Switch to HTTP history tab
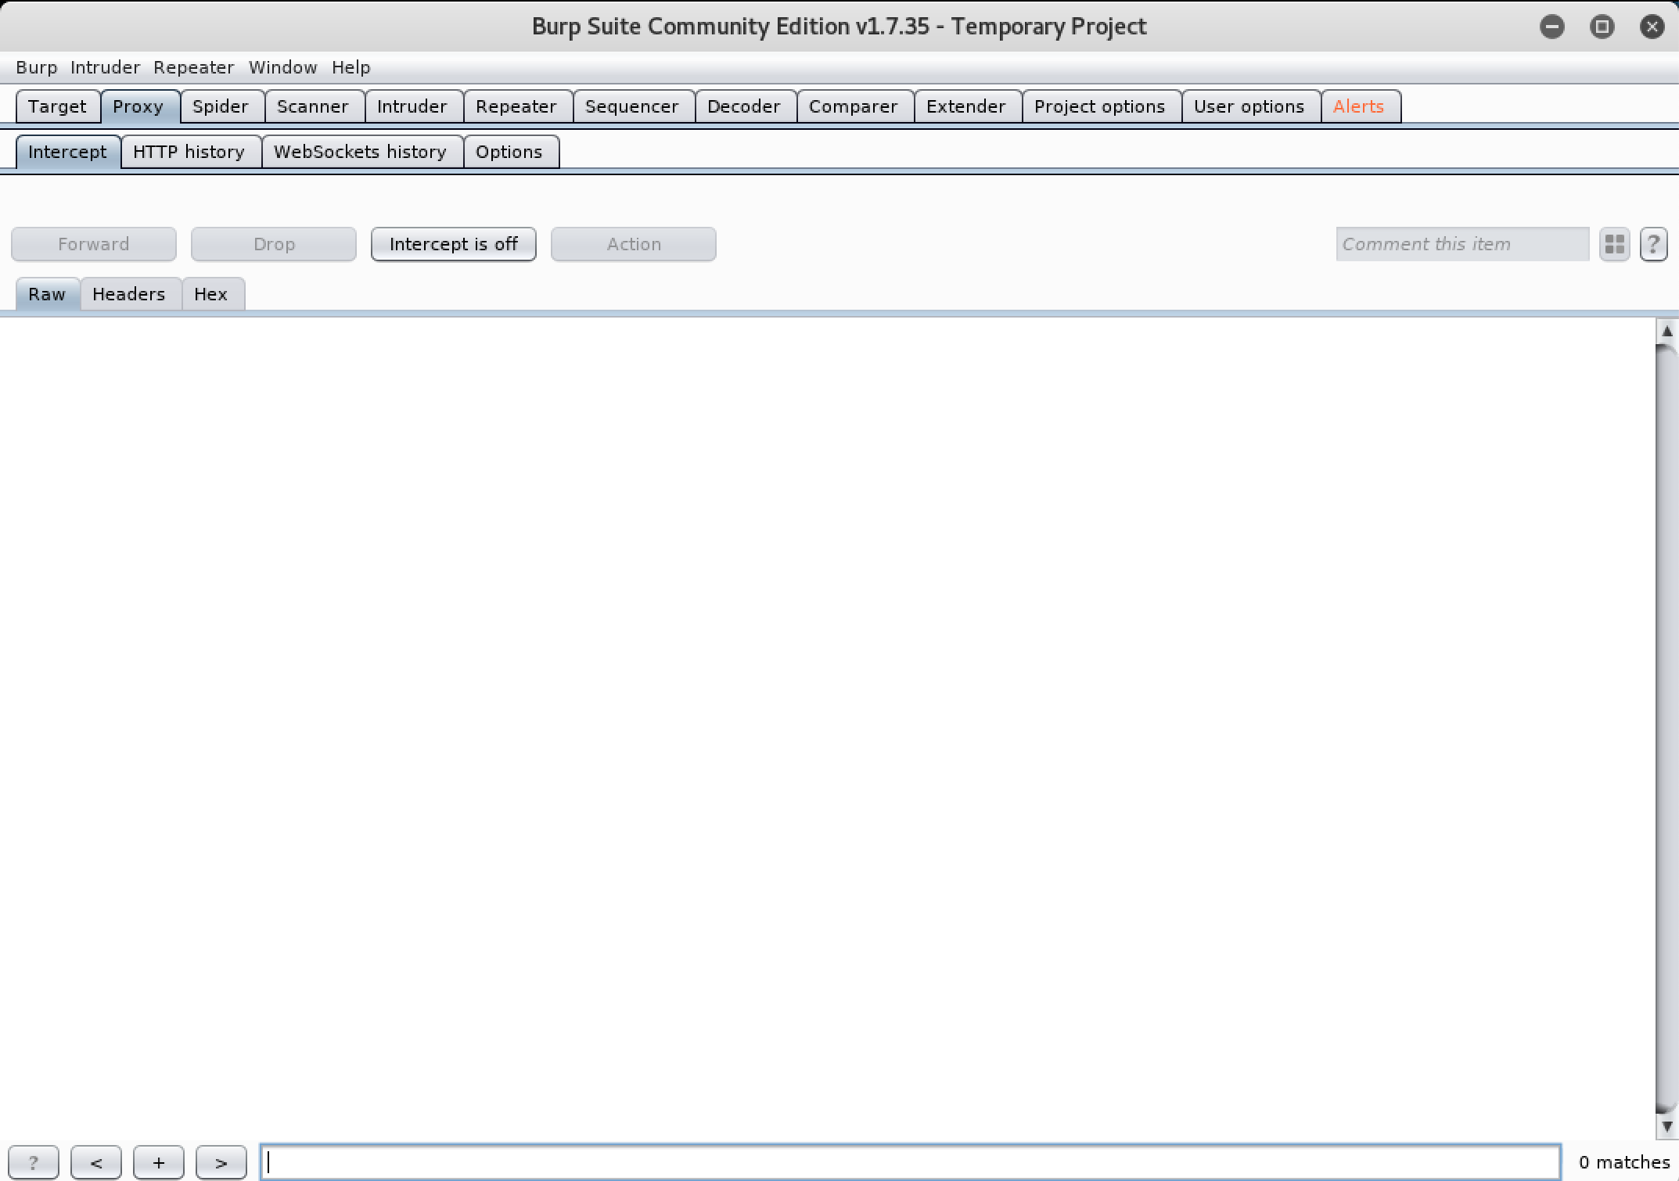Screen dimensions: 1679x1181 pos(189,151)
